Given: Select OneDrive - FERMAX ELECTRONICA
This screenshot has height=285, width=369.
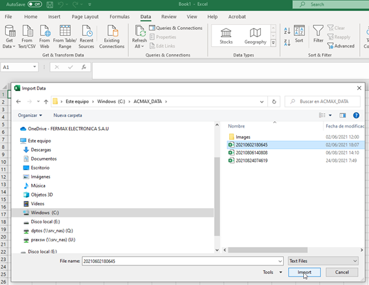Looking at the screenshot, I should (x=64, y=129).
